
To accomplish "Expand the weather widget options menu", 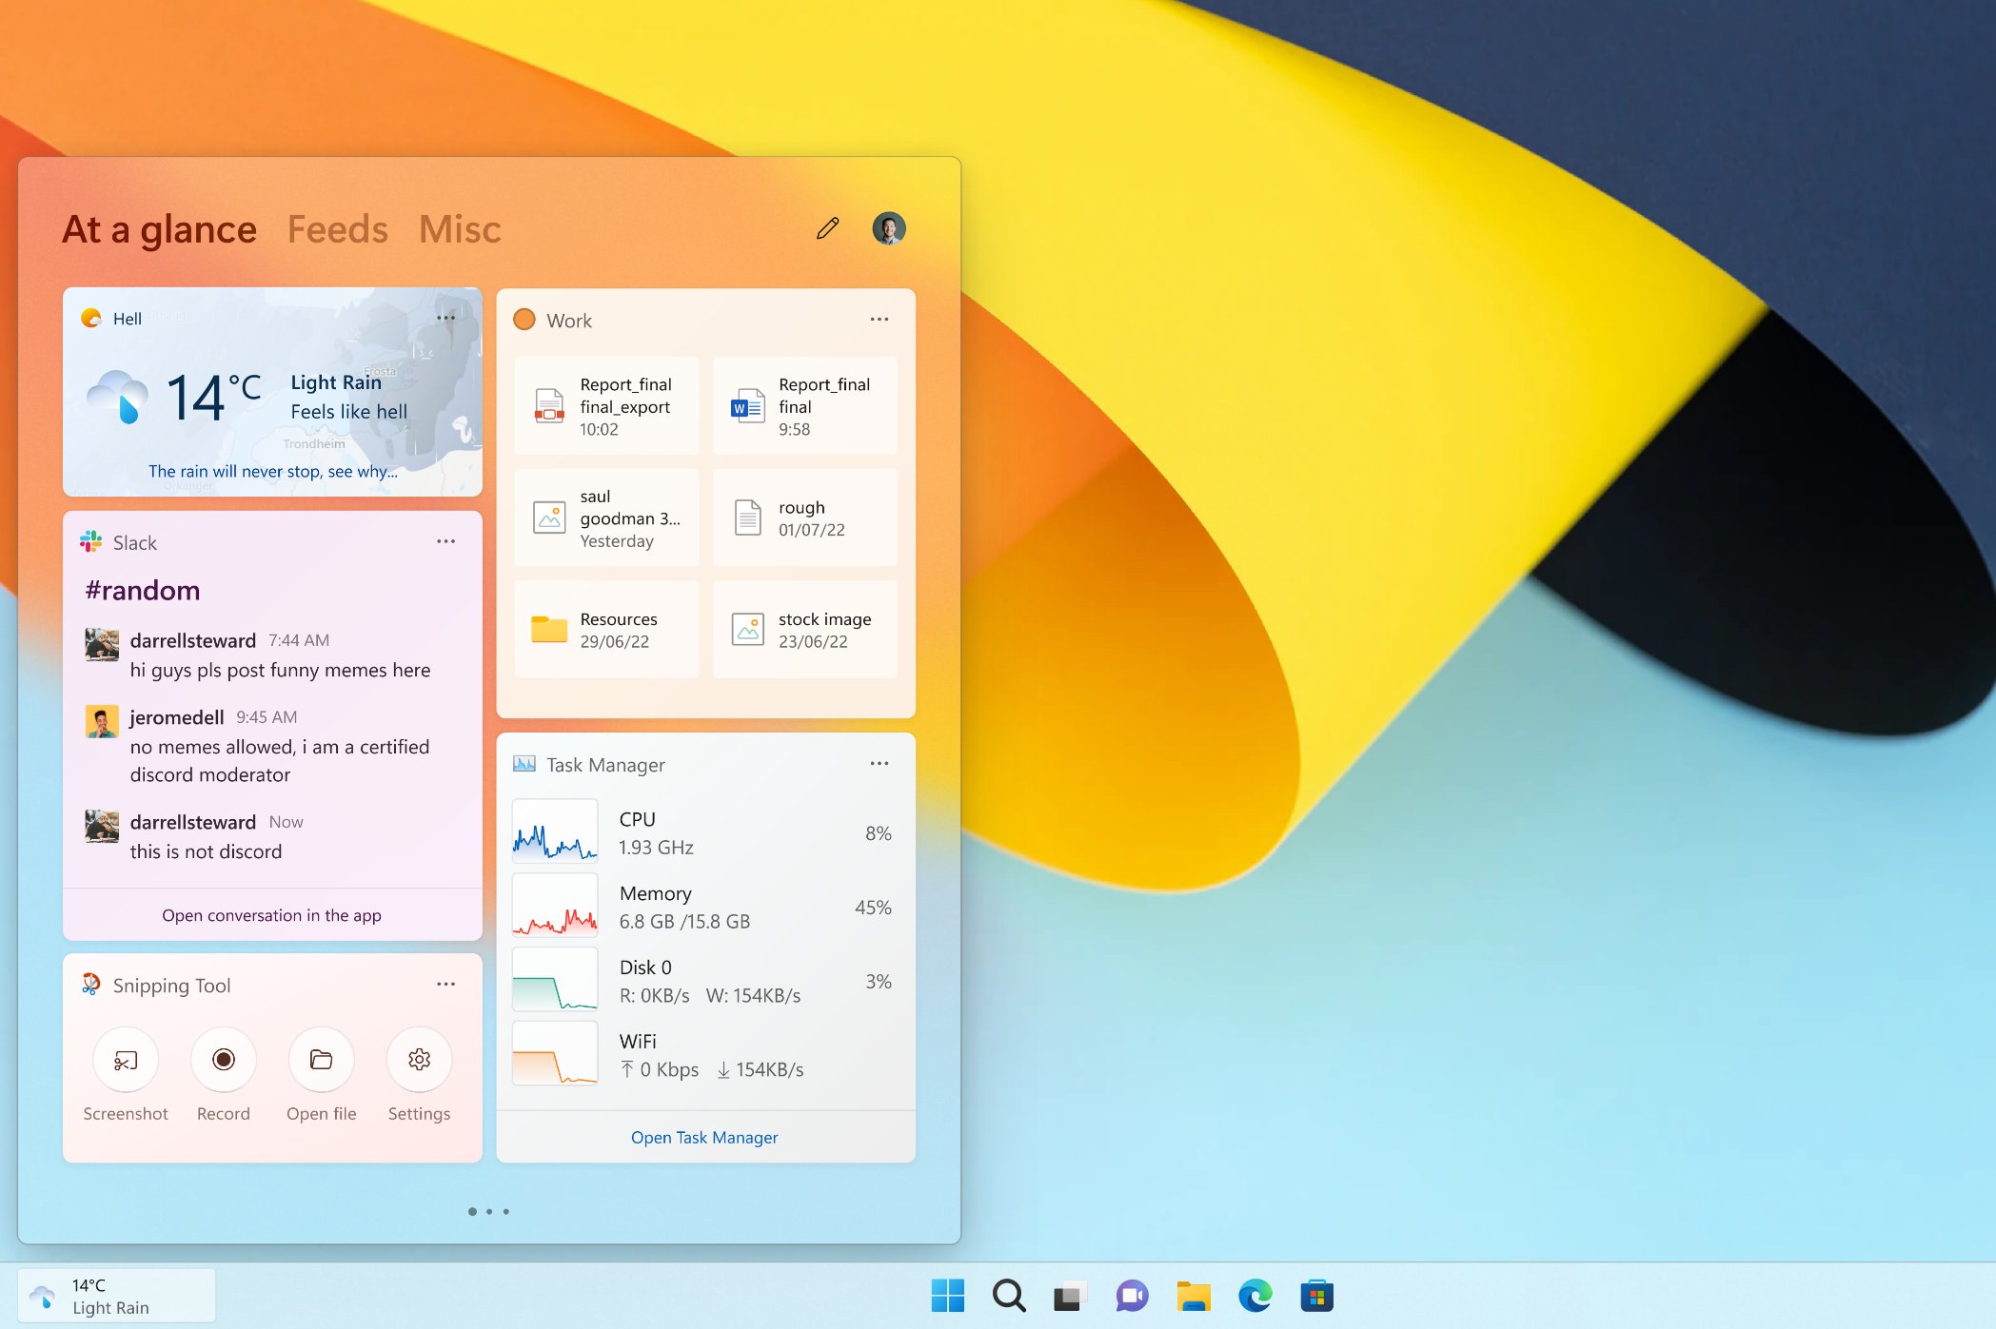I will 445,318.
